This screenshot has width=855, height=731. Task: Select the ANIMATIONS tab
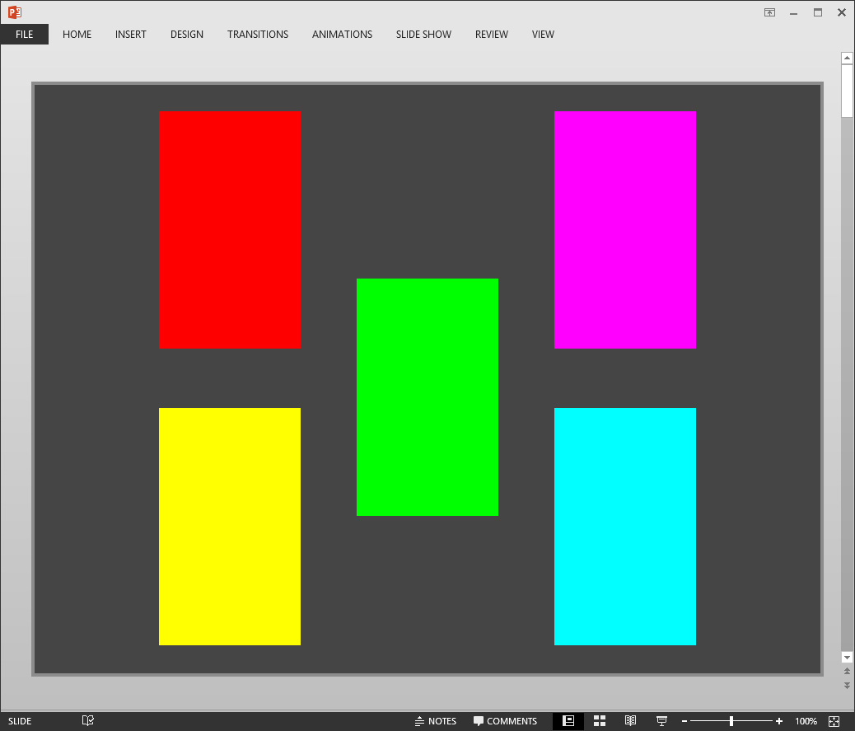pos(342,35)
